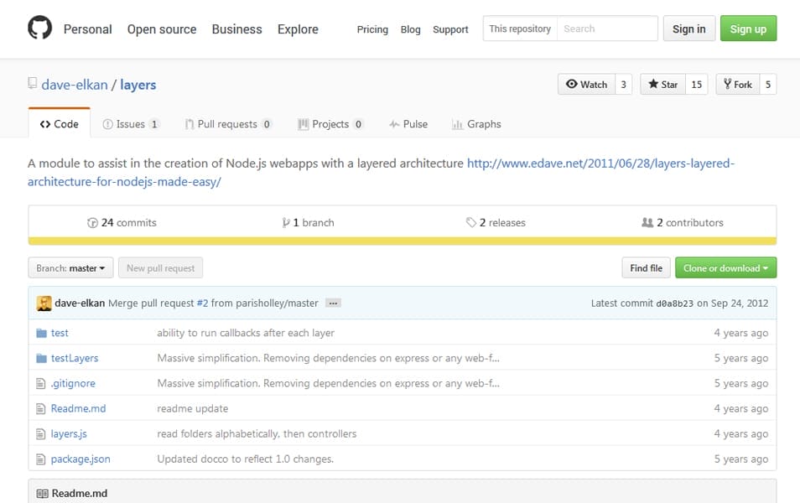This screenshot has width=800, height=503.
Task: Expand the commit message ellipsis button
Action: pos(333,303)
